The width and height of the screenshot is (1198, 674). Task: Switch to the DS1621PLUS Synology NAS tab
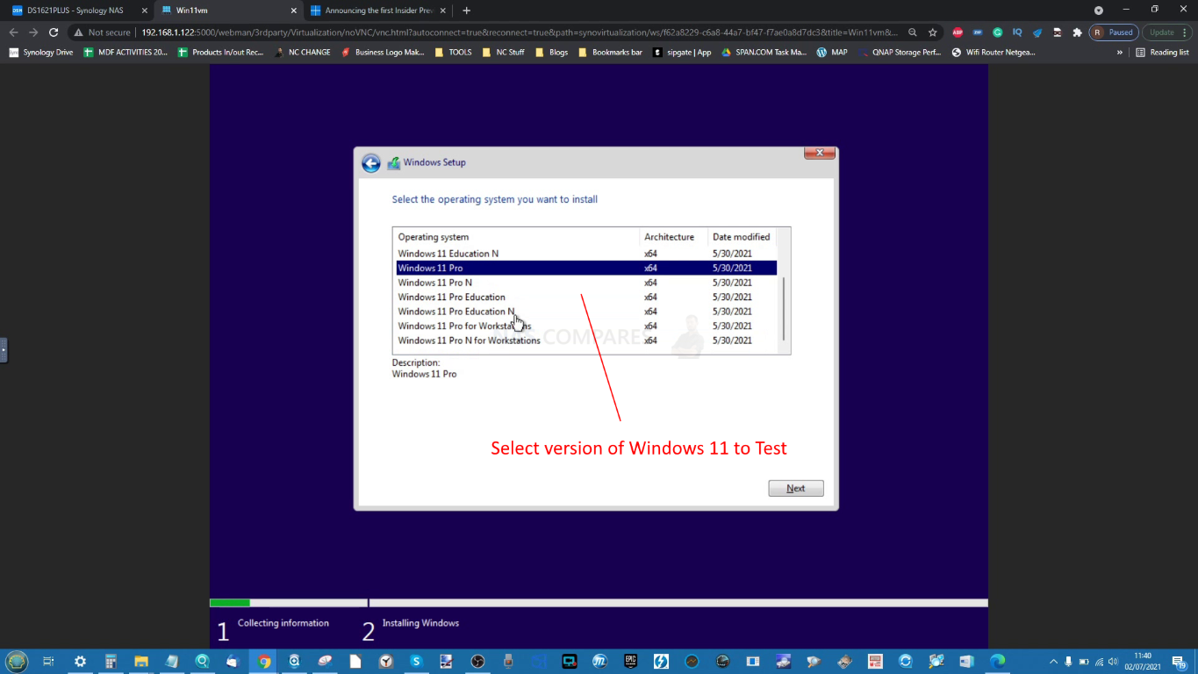point(77,11)
